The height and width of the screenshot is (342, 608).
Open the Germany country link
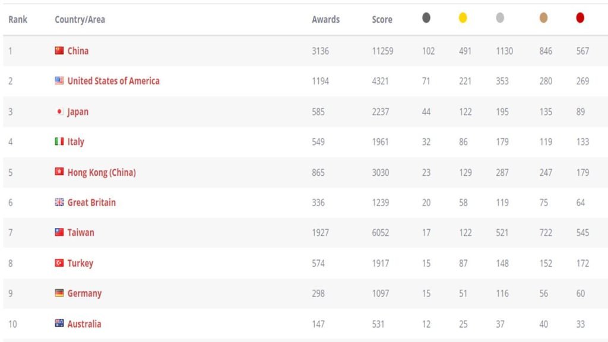[84, 293]
